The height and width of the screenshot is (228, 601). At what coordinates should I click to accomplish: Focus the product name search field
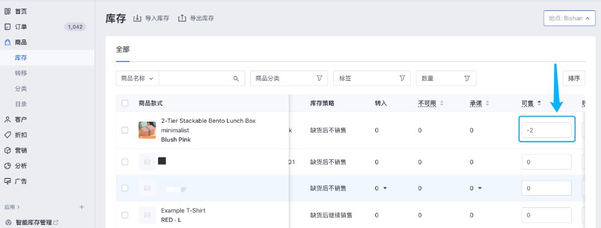(x=195, y=78)
